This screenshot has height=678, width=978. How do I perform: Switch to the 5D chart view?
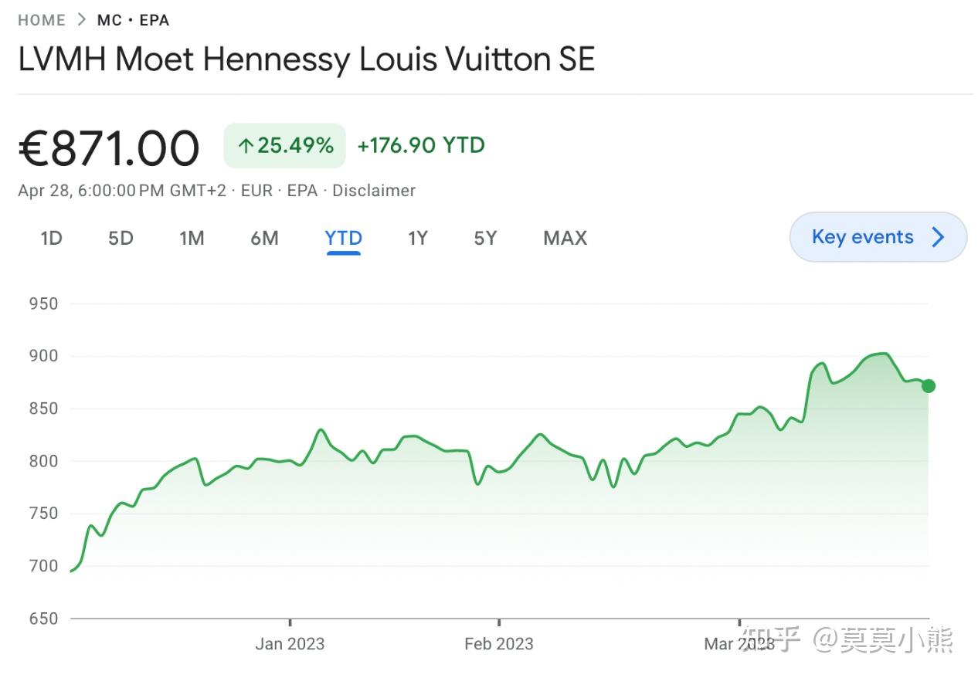click(121, 238)
